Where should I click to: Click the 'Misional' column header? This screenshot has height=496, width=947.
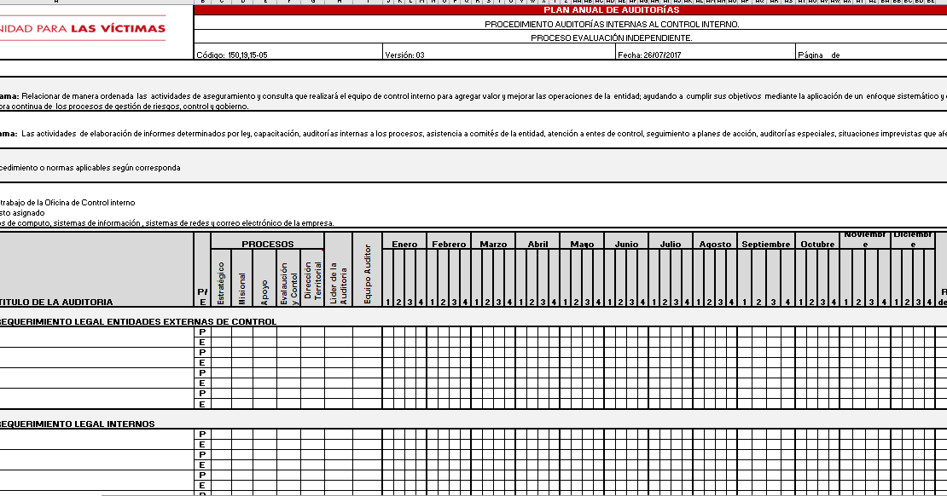(x=242, y=278)
